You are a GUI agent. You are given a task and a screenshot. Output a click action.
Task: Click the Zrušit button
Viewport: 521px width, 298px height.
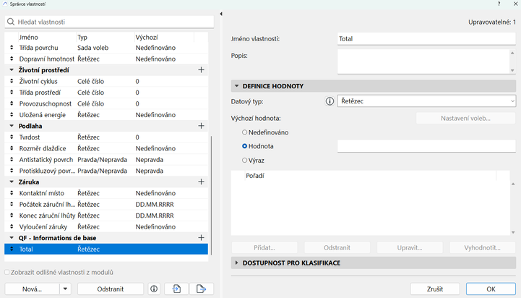(x=434, y=289)
